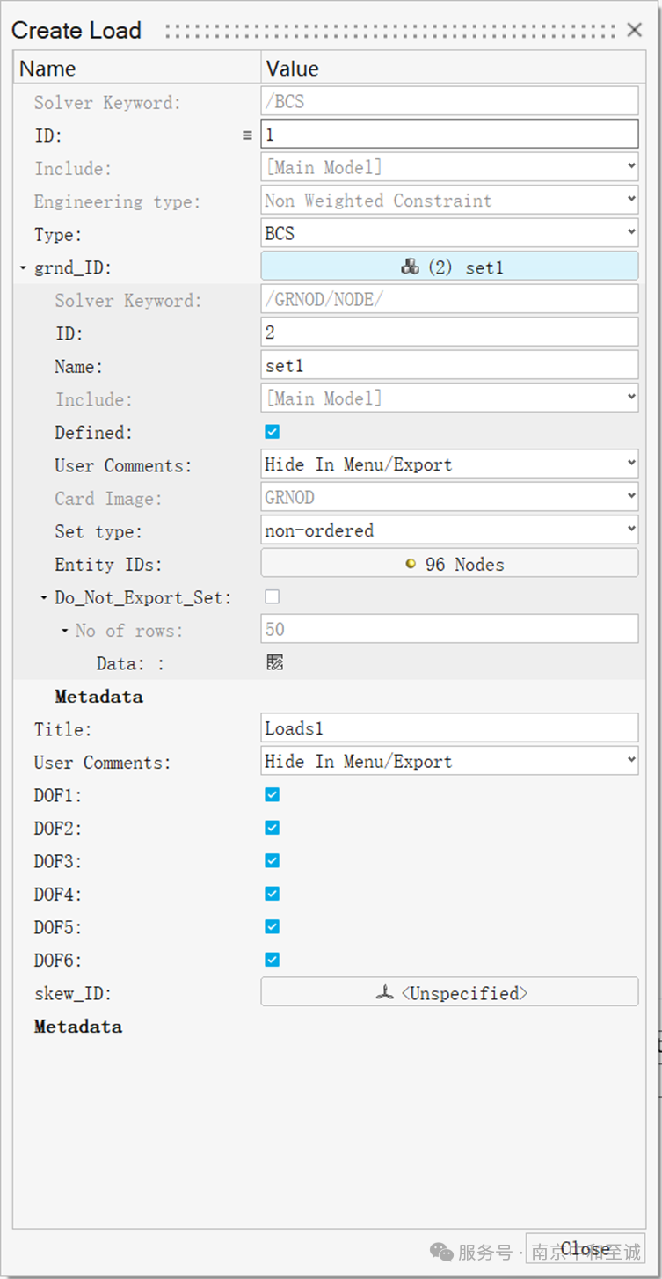Enable the Do_Not_Export_Set checkbox

pyautogui.click(x=273, y=596)
